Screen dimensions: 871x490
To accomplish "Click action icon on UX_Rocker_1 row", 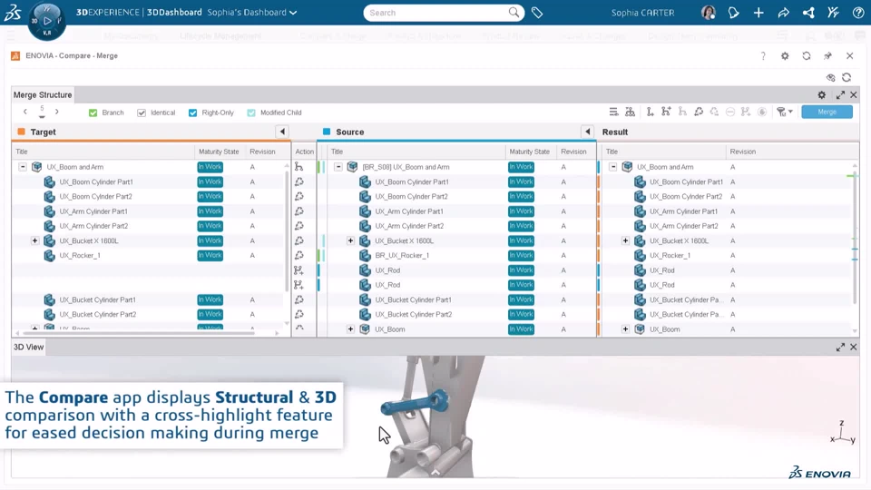I will [x=298, y=256].
